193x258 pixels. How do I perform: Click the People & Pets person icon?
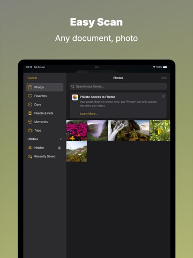pos(30,113)
